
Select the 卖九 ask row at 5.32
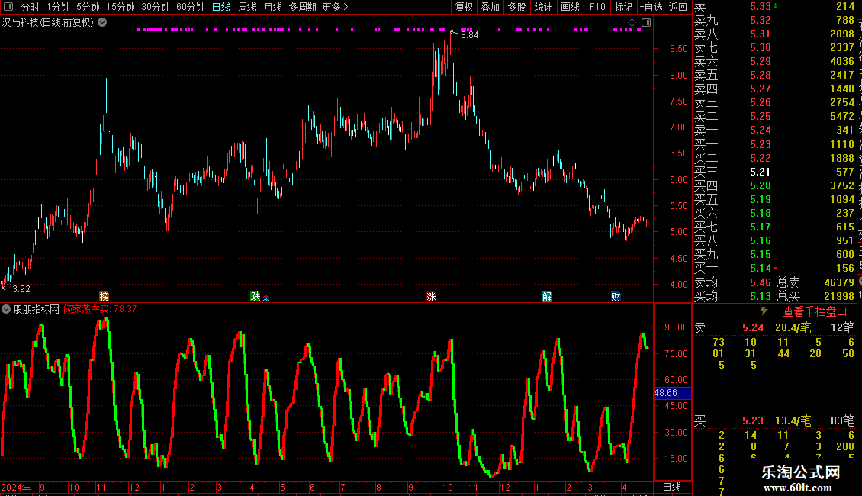(774, 20)
